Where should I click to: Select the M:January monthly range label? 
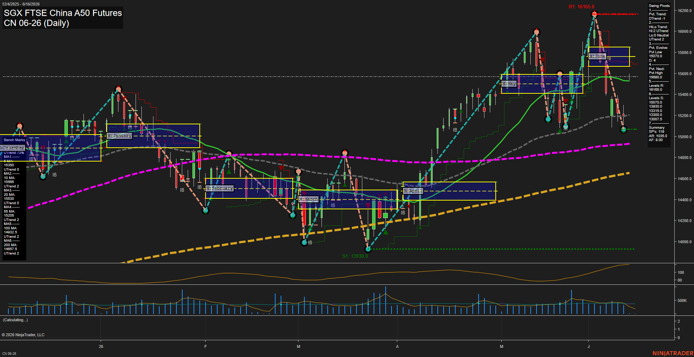click(x=119, y=136)
